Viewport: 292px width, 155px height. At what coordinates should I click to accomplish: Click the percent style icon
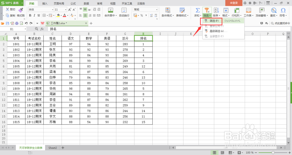point(142,16)
